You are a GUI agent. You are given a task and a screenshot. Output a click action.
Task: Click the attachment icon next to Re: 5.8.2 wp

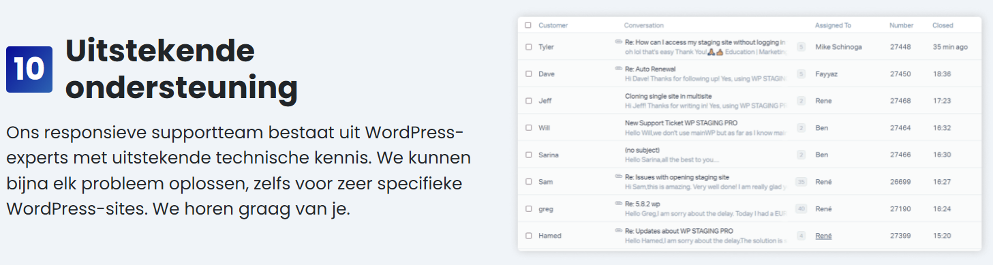pyautogui.click(x=619, y=204)
